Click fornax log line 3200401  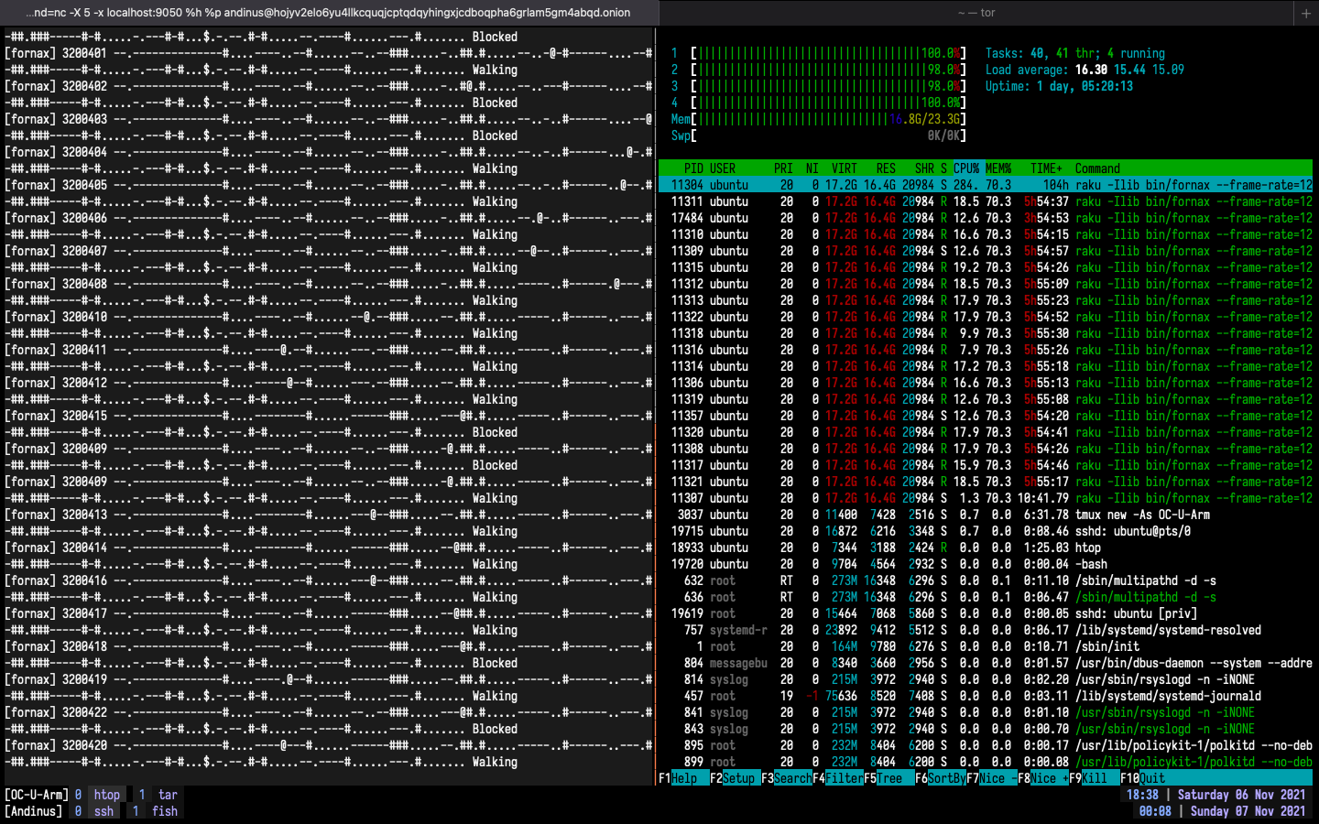pyautogui.click(x=328, y=53)
